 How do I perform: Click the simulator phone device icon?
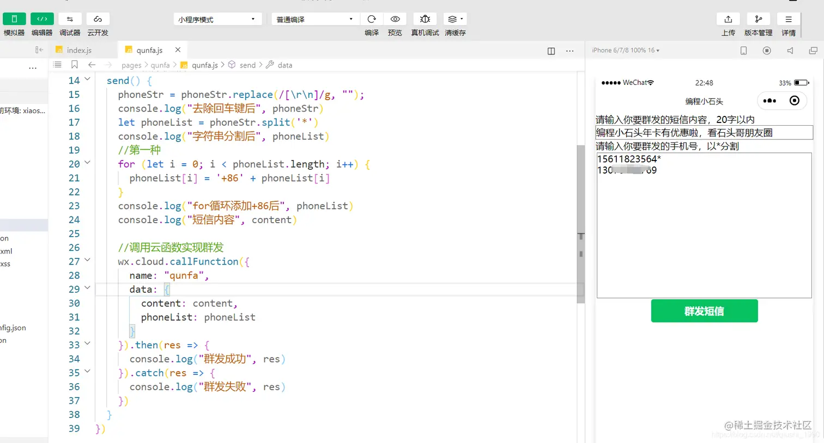pos(743,51)
